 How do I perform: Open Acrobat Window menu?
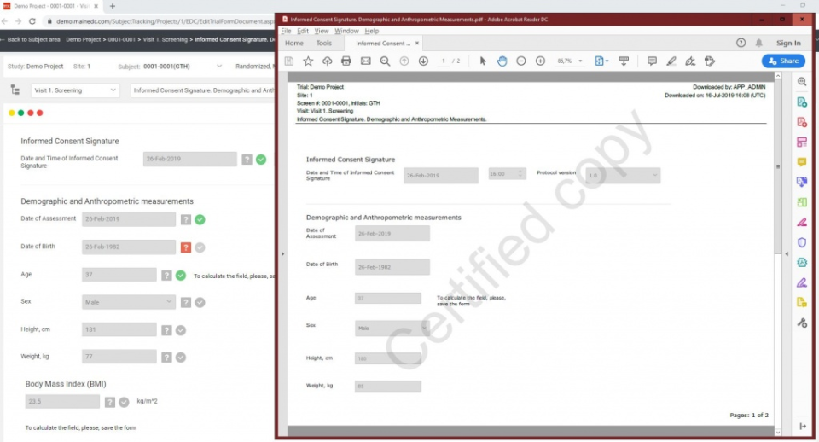click(x=346, y=31)
